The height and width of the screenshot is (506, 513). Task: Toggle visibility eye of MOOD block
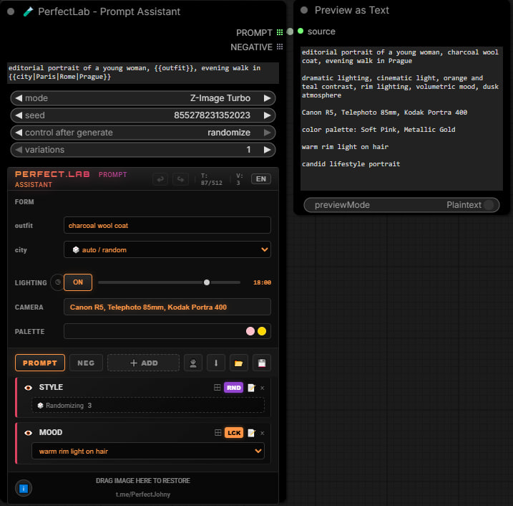tap(29, 433)
